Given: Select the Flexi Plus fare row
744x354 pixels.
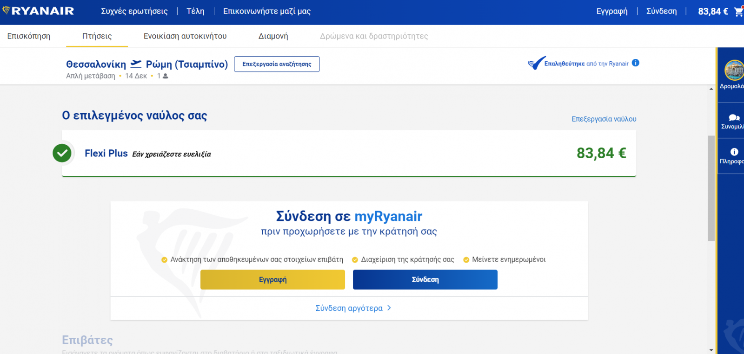Looking at the screenshot, I should (x=349, y=153).
